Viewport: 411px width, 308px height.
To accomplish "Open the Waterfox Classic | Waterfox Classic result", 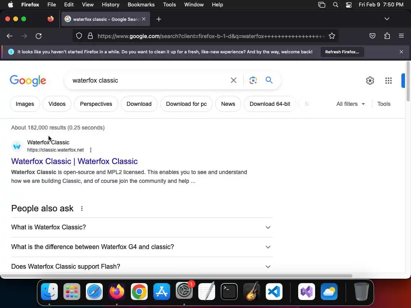I will (74, 161).
